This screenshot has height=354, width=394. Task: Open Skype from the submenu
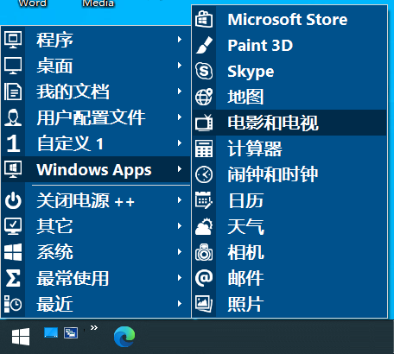tap(289, 71)
